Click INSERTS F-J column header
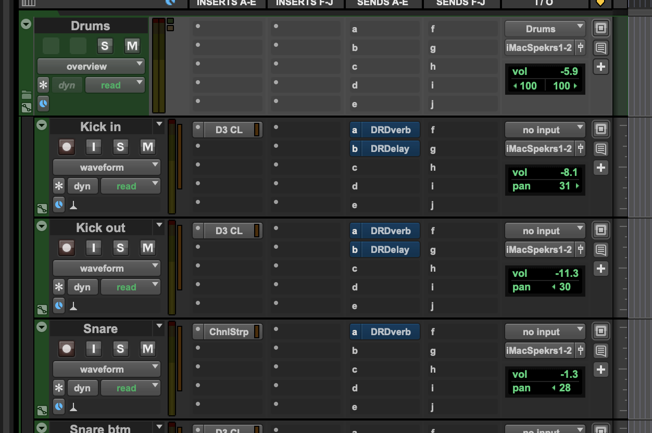652x433 pixels. [x=305, y=3]
